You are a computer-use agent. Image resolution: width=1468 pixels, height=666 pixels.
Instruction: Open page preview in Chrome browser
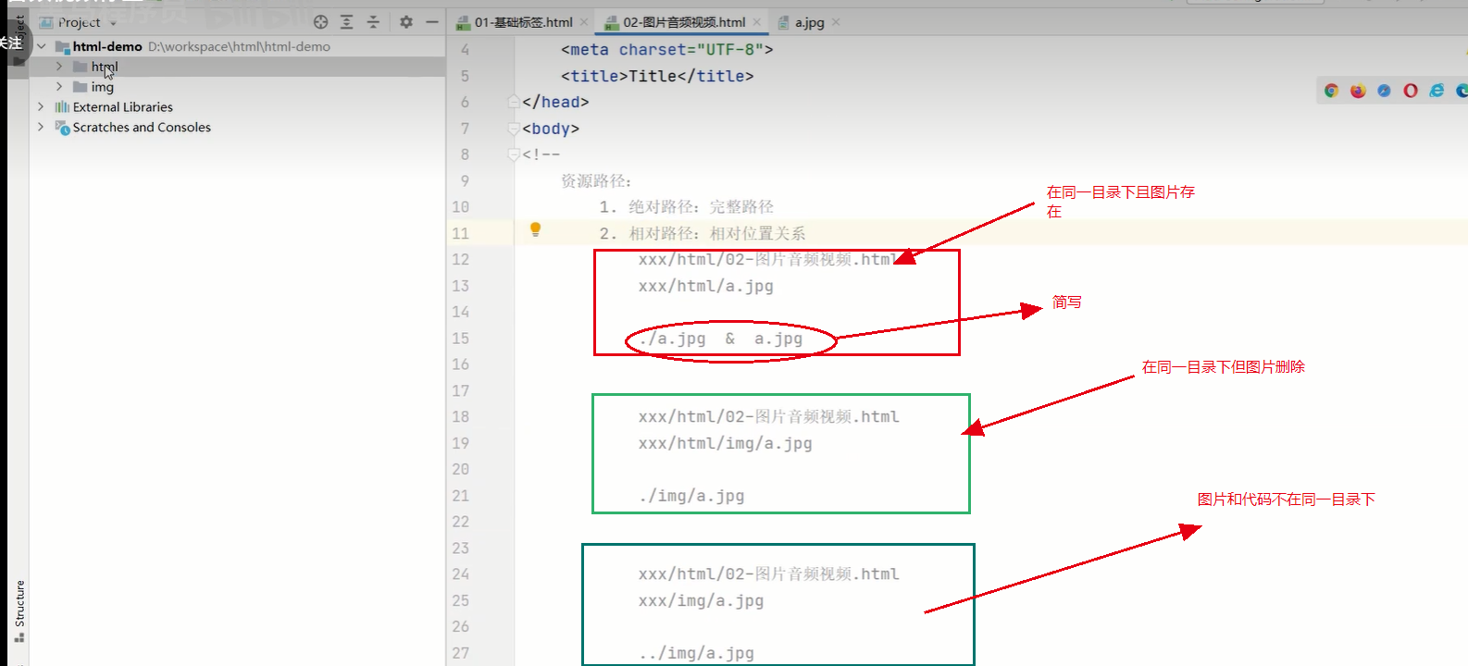click(x=1331, y=91)
